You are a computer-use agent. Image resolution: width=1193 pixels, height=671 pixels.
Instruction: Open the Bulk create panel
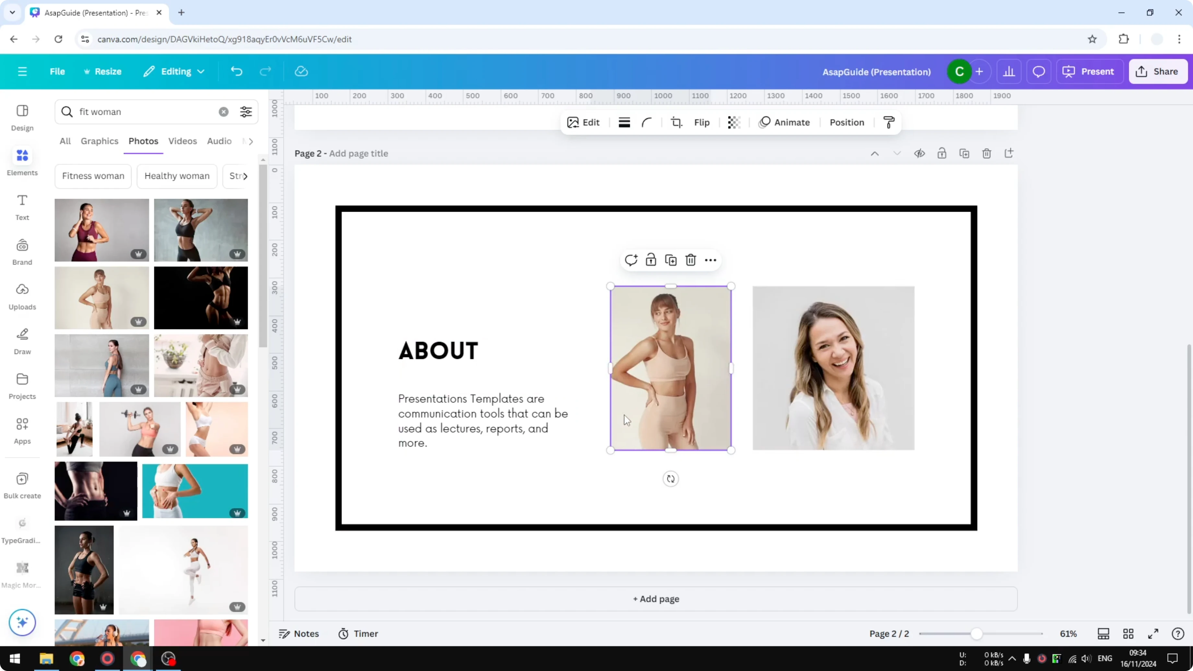click(22, 484)
